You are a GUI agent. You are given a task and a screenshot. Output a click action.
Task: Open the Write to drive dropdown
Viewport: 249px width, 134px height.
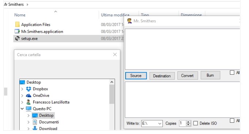[x=152, y=123]
